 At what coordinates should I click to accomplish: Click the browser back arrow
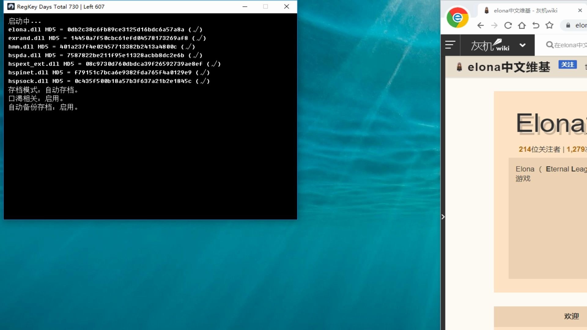point(481,25)
